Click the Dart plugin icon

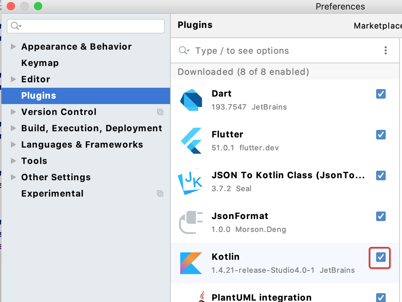pos(191,100)
